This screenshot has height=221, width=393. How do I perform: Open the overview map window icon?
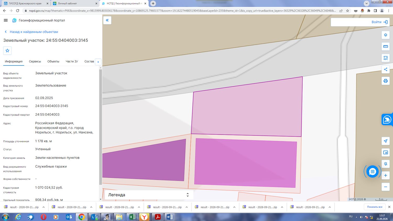coord(385,152)
